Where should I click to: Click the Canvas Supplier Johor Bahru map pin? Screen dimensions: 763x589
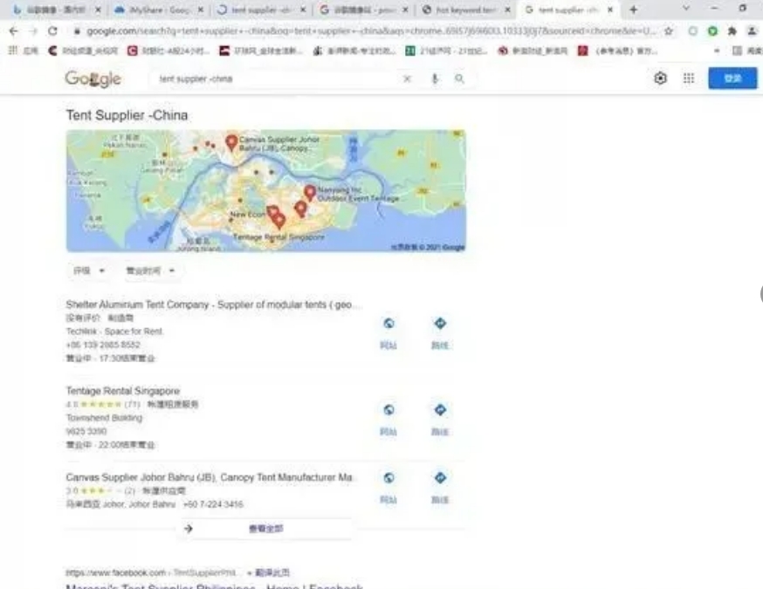click(231, 142)
